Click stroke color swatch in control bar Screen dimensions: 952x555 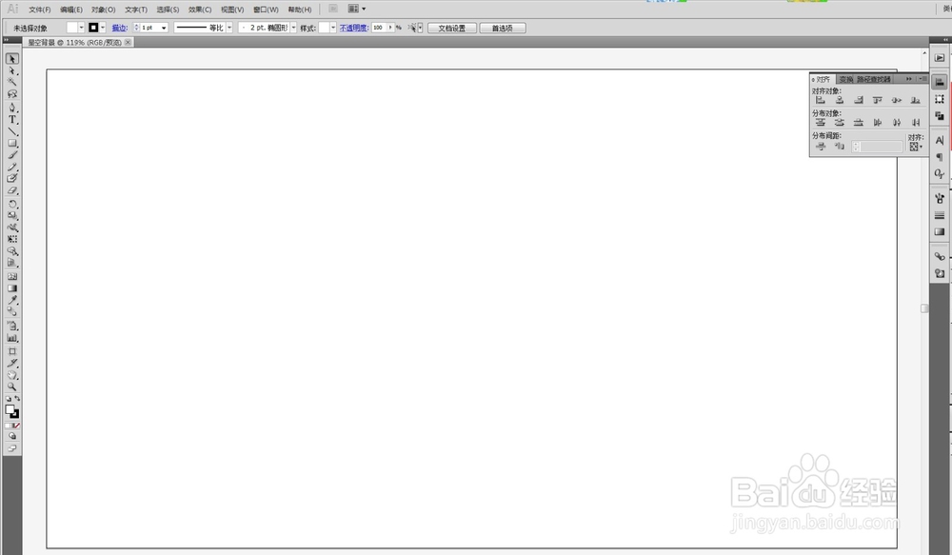[x=93, y=28]
